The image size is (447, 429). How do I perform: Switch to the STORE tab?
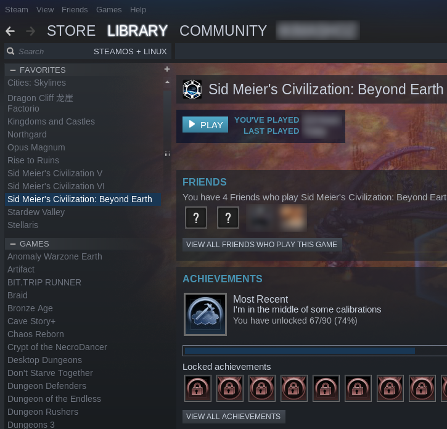[72, 31]
